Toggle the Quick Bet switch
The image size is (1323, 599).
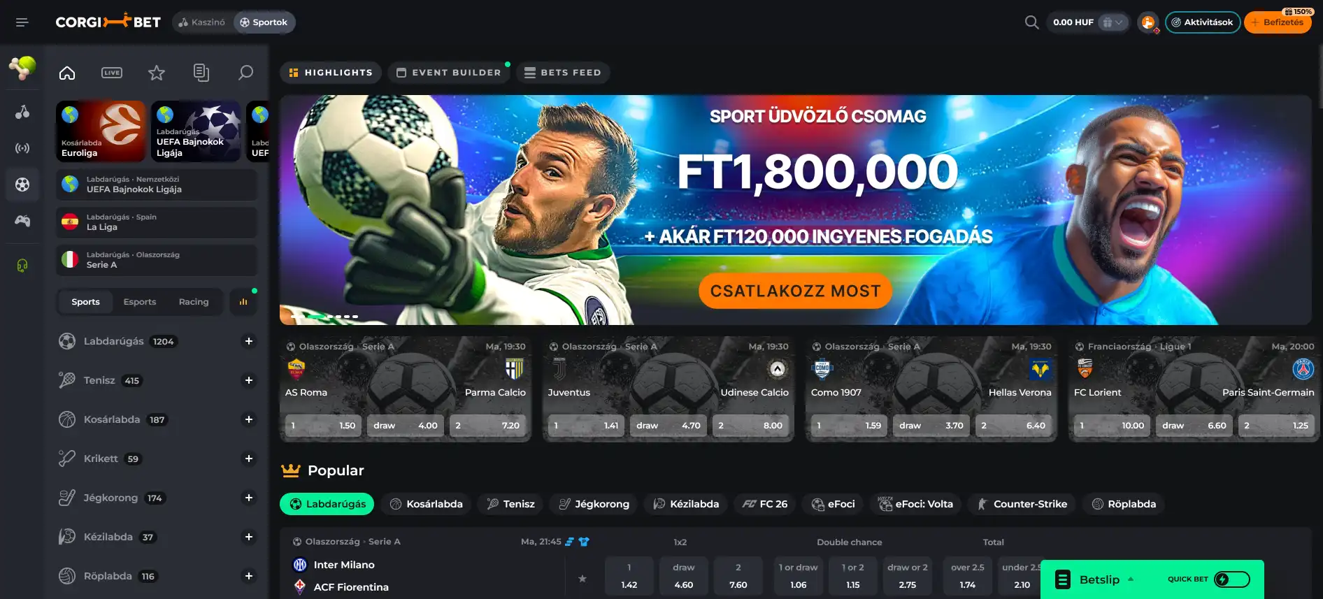click(x=1232, y=579)
